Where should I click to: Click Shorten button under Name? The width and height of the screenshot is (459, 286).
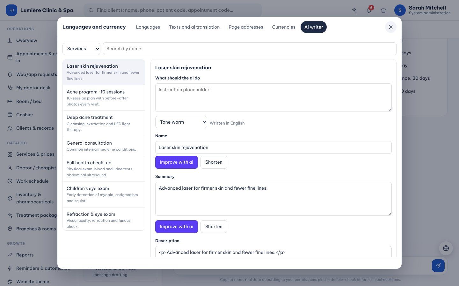coord(214,162)
